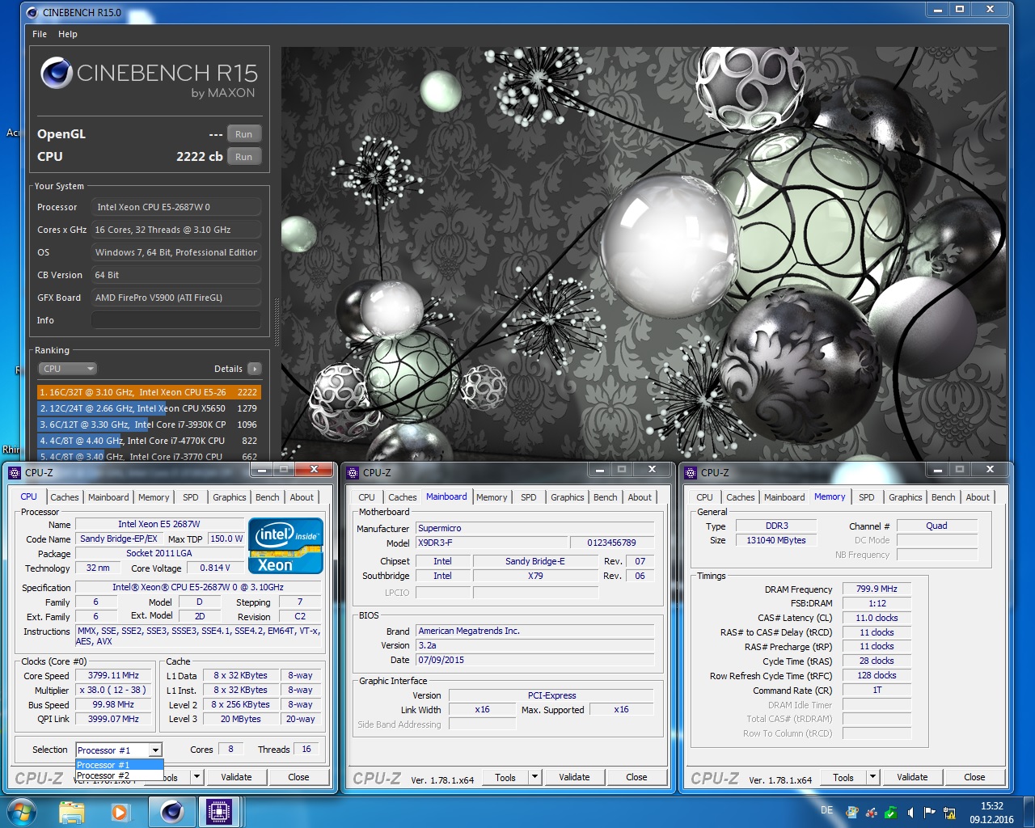
Task: Open Tools dropdown arrow in first CPU-Z window
Action: 196,777
